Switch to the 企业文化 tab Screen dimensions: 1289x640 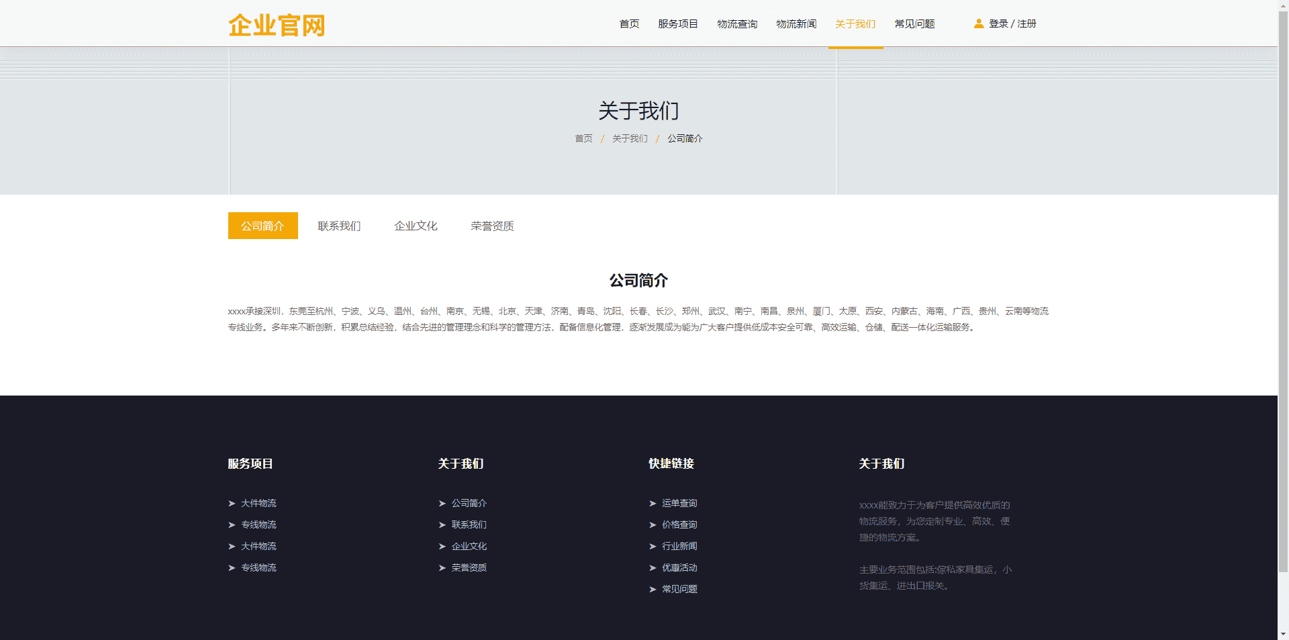coord(416,226)
